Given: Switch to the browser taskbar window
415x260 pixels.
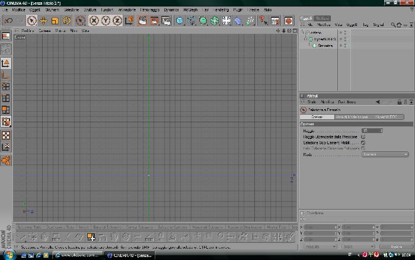Looking at the screenshot, I should [x=78, y=255].
